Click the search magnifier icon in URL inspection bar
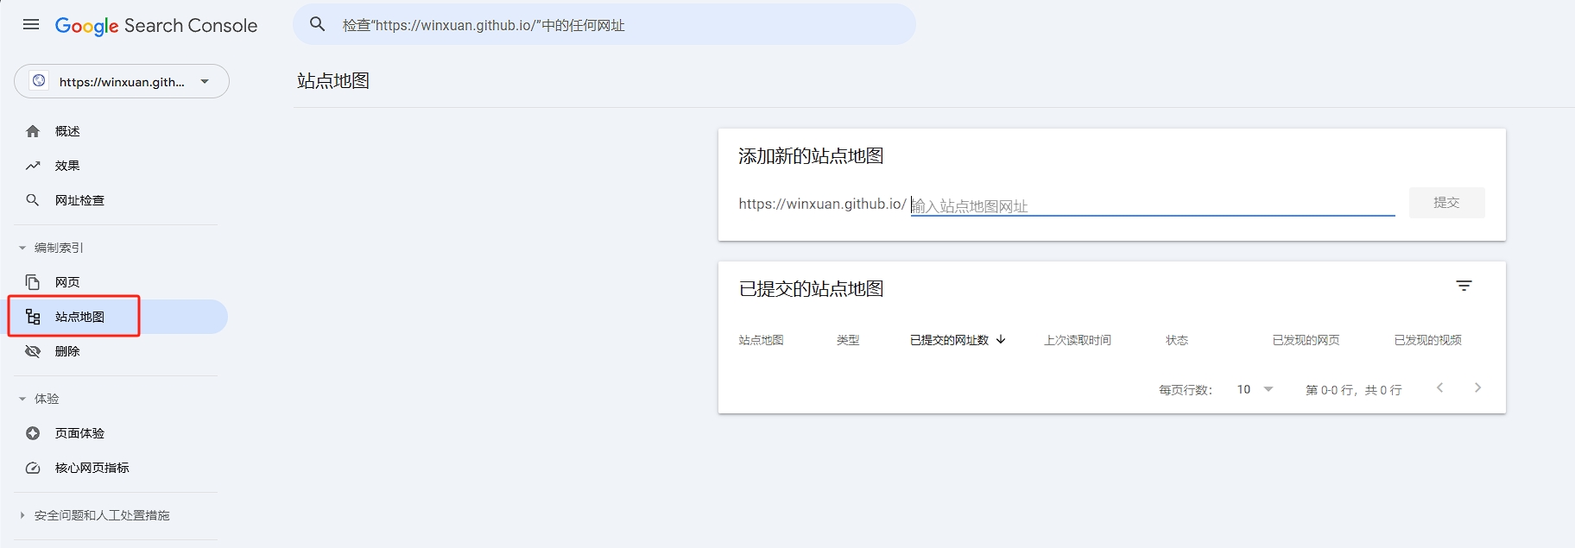 (x=318, y=24)
